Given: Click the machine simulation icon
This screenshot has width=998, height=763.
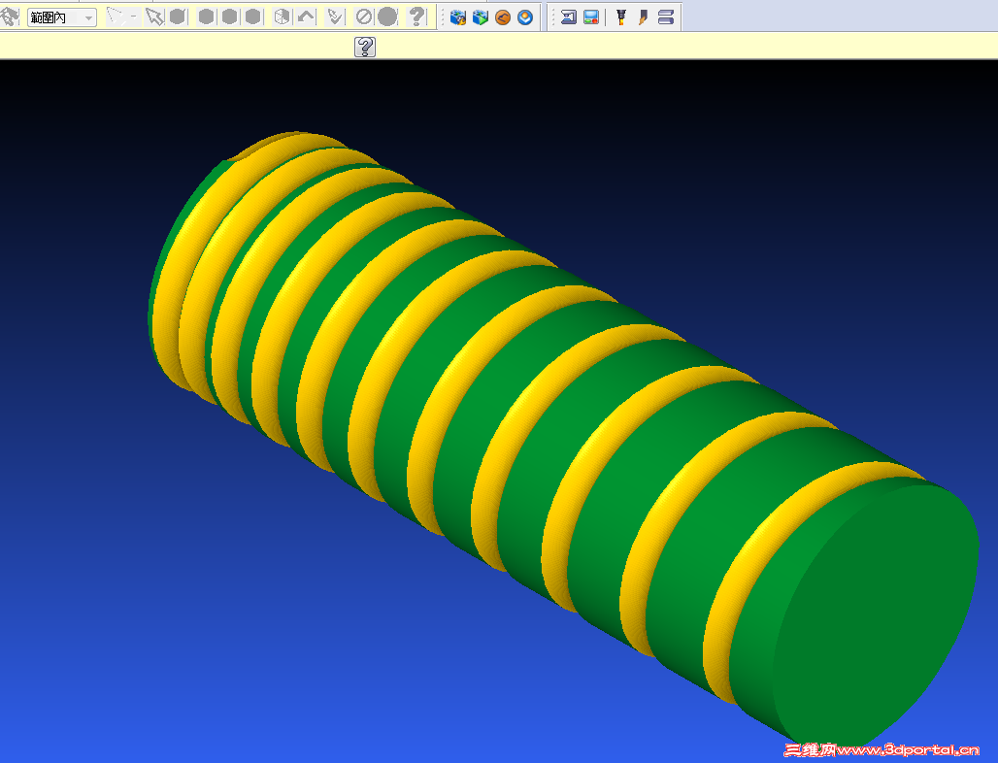Looking at the screenshot, I should pyautogui.click(x=568, y=17).
